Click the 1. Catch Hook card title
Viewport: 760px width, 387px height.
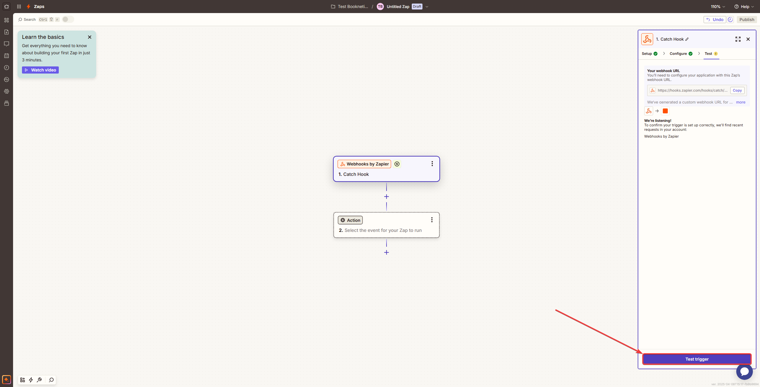tap(354, 174)
